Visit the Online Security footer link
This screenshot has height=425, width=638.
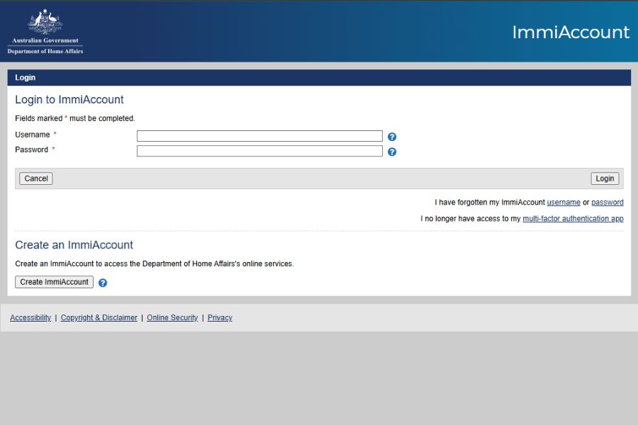172,318
